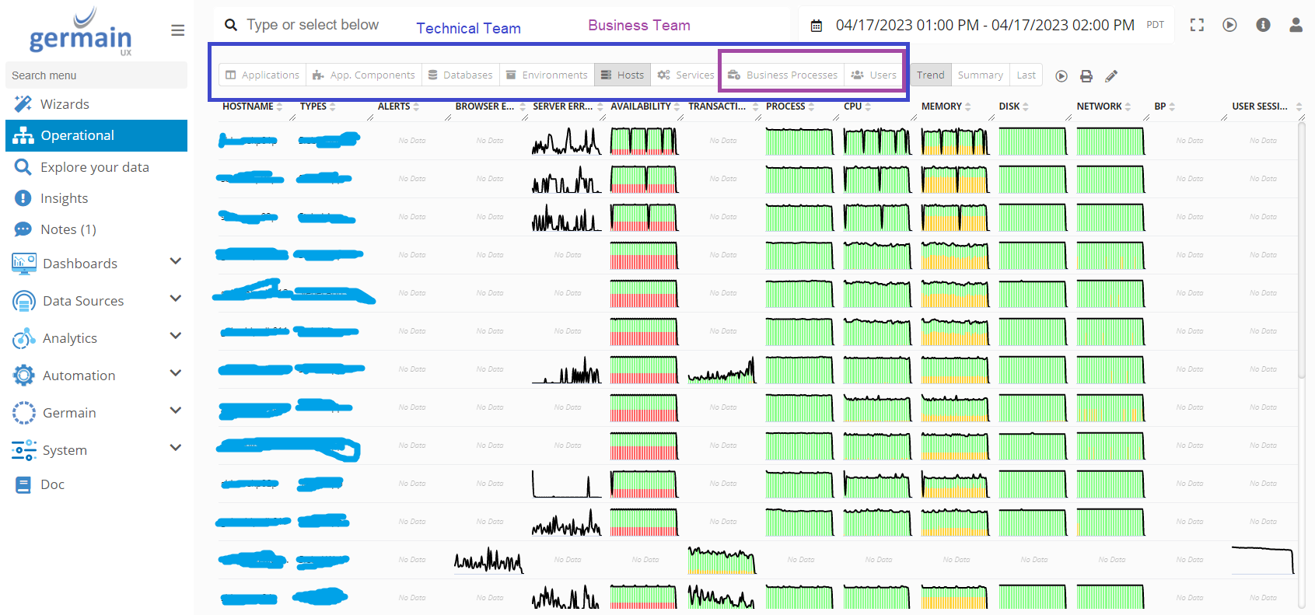Expand the Automation menu chevron
Screen dimensions: 1315x615
click(x=176, y=374)
